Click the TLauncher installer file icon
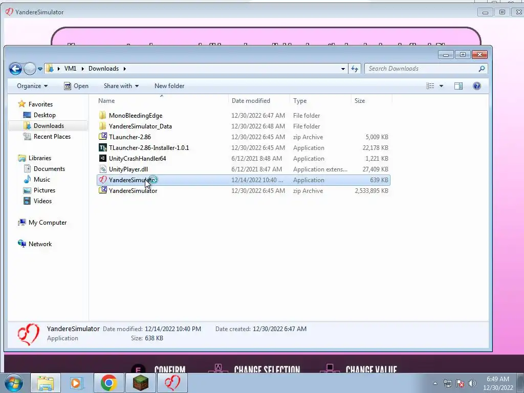The height and width of the screenshot is (393, 524). (102, 147)
